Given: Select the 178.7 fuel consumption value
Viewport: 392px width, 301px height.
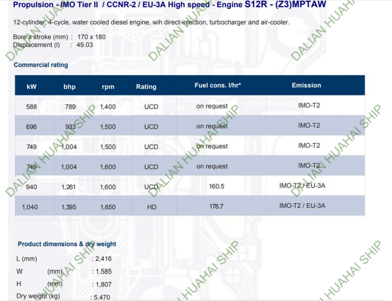Looking at the screenshot, I should point(216,206).
